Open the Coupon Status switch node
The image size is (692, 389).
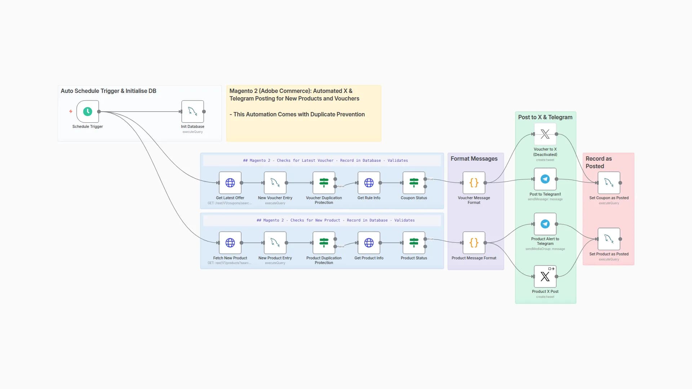pos(414,183)
